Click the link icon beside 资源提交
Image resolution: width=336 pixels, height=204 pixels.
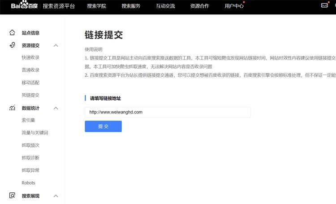(12, 45)
